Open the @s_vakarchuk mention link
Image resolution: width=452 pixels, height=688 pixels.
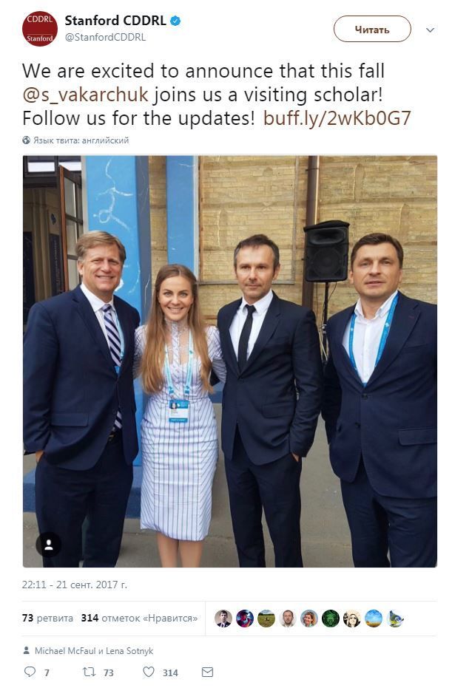point(85,95)
